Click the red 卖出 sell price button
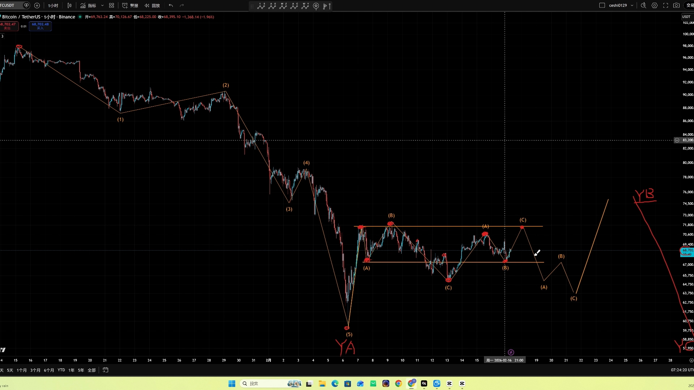694x390 pixels. (x=8, y=26)
